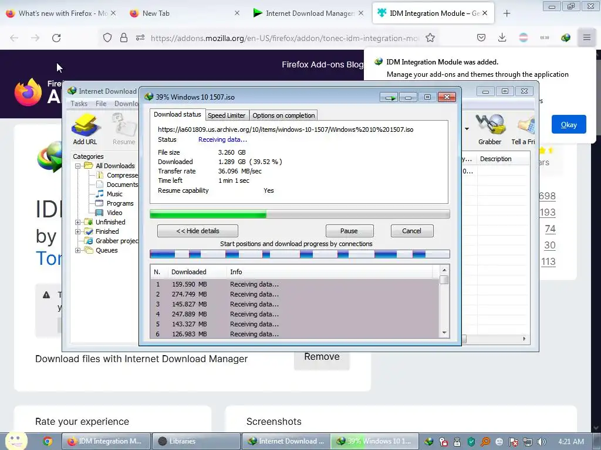The width and height of the screenshot is (601, 450).
Task: Click Save to Pocket icon
Action: click(481, 37)
